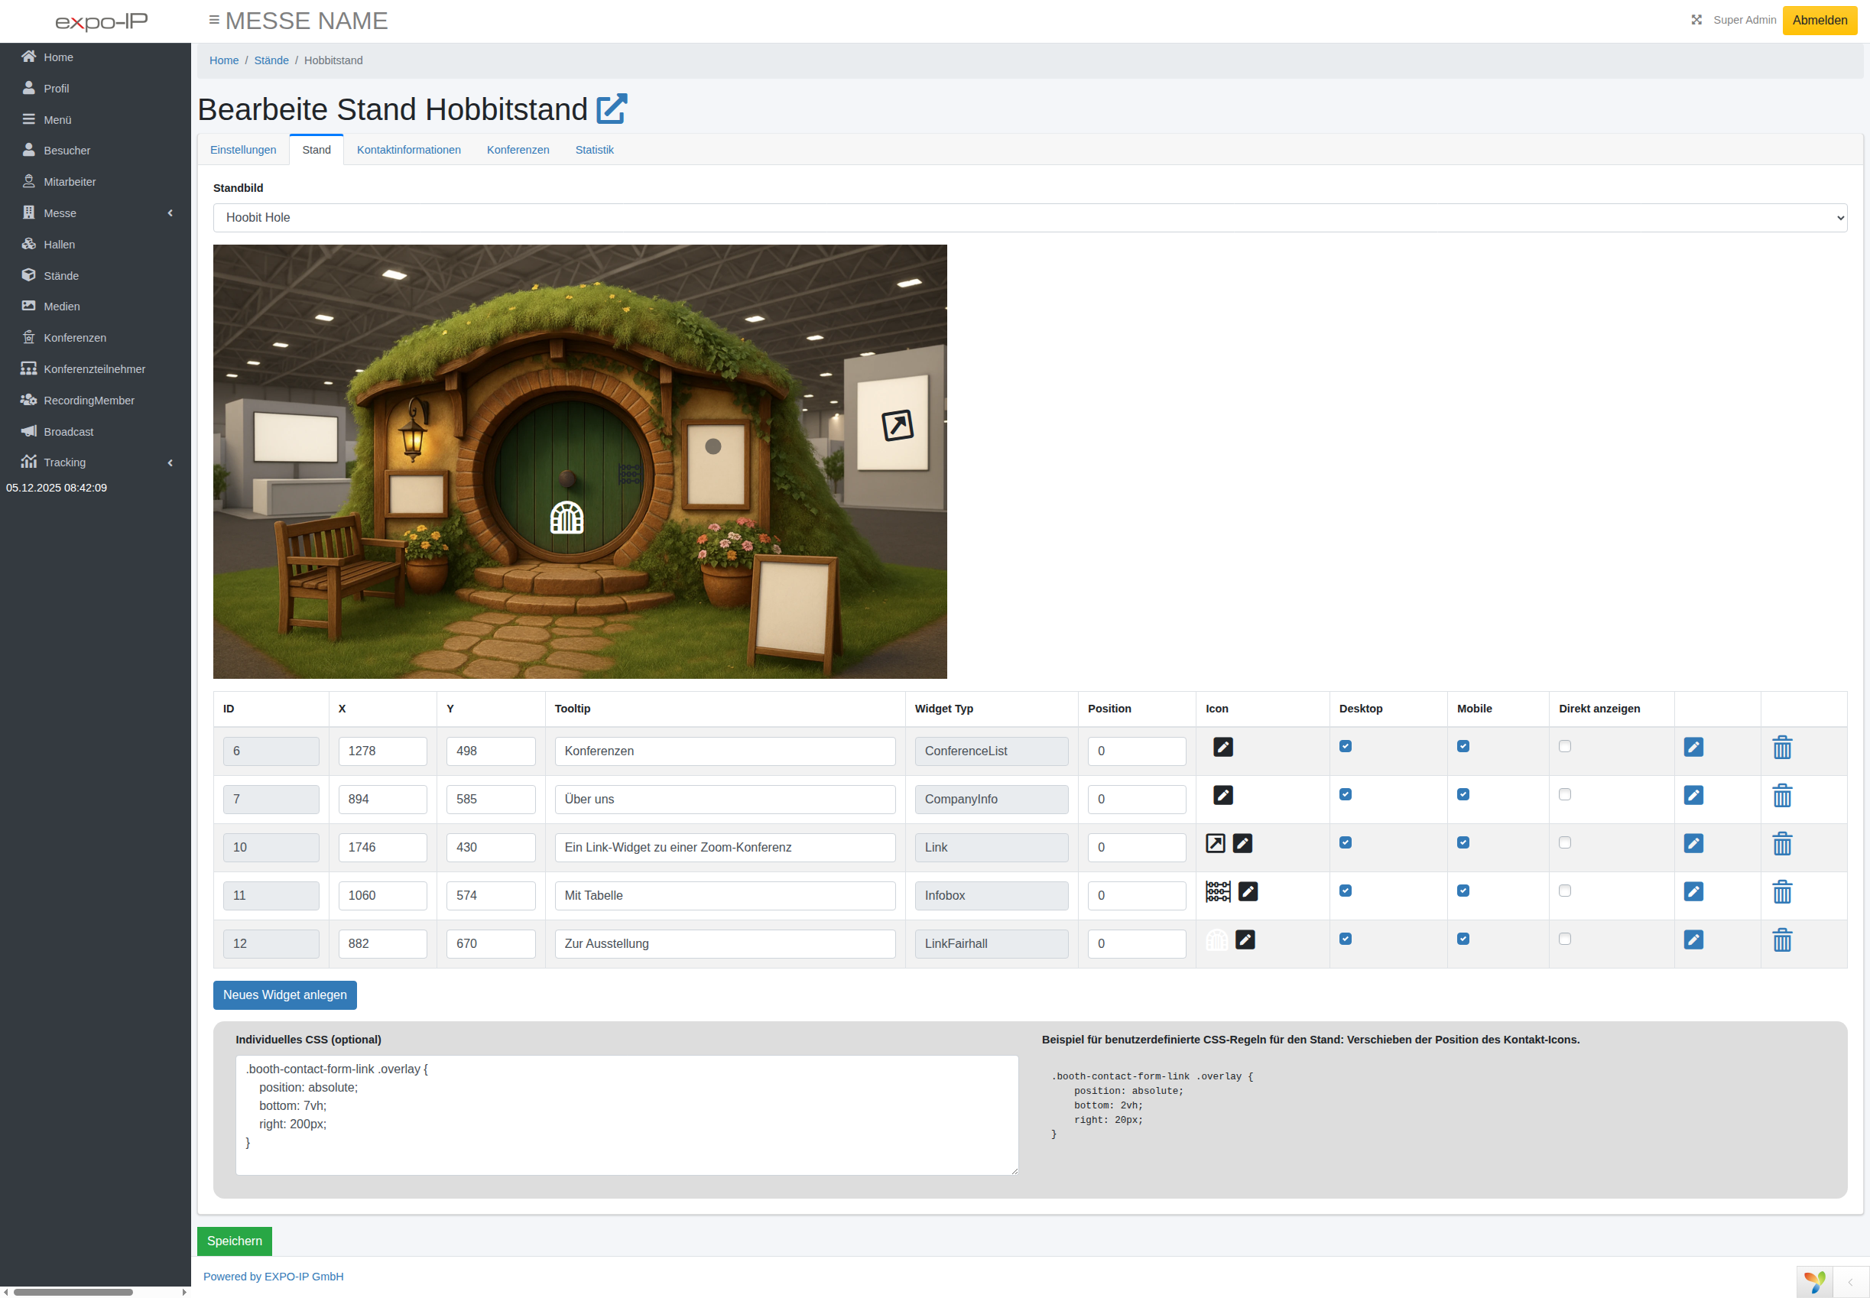
Task: Delete the Zur Ausstellung widget
Action: coord(1781,940)
